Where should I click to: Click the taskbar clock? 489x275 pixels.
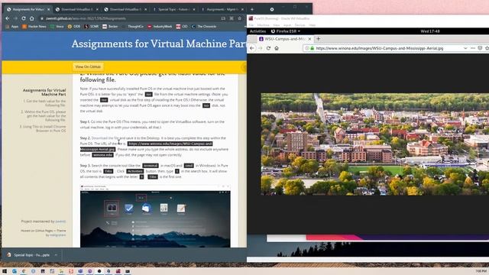481,271
